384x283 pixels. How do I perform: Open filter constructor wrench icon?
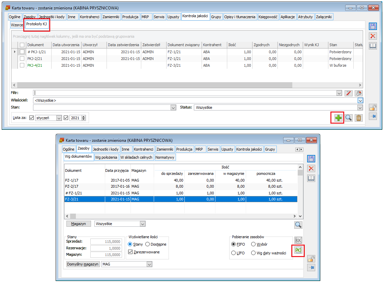pyautogui.click(x=358, y=93)
